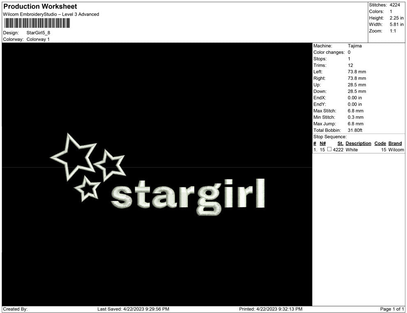Click the Left value '73.8 mm'
The image size is (407, 313).
click(x=357, y=72)
